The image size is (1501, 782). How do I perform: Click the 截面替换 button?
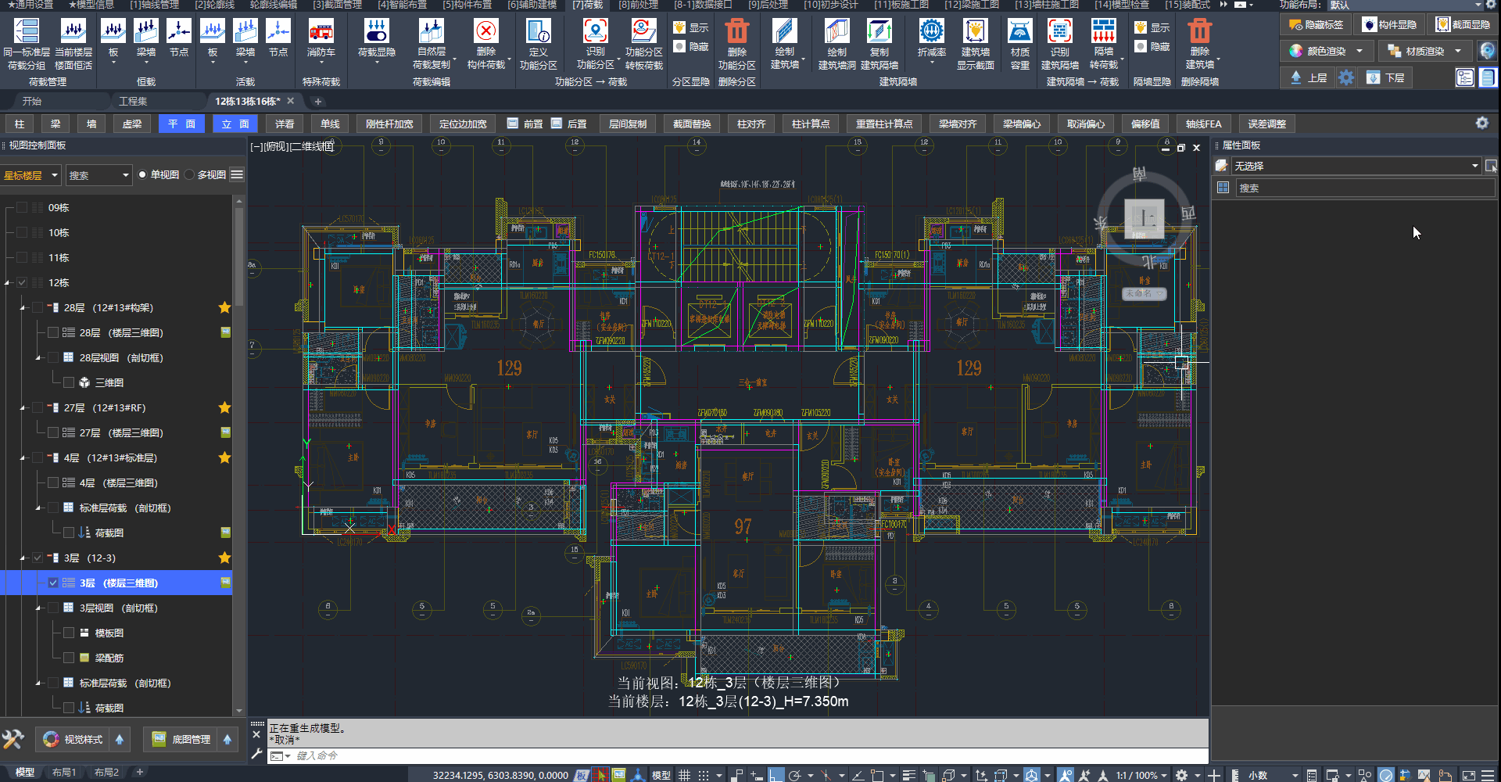point(692,124)
